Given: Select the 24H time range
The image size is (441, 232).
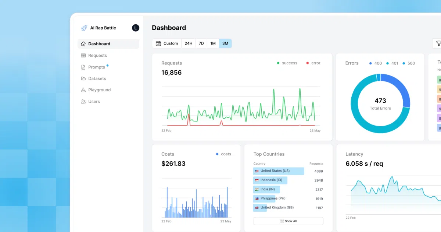Looking at the screenshot, I should (189, 43).
